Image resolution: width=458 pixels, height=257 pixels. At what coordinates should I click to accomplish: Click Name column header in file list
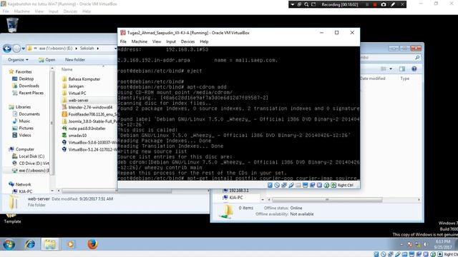(x=67, y=69)
